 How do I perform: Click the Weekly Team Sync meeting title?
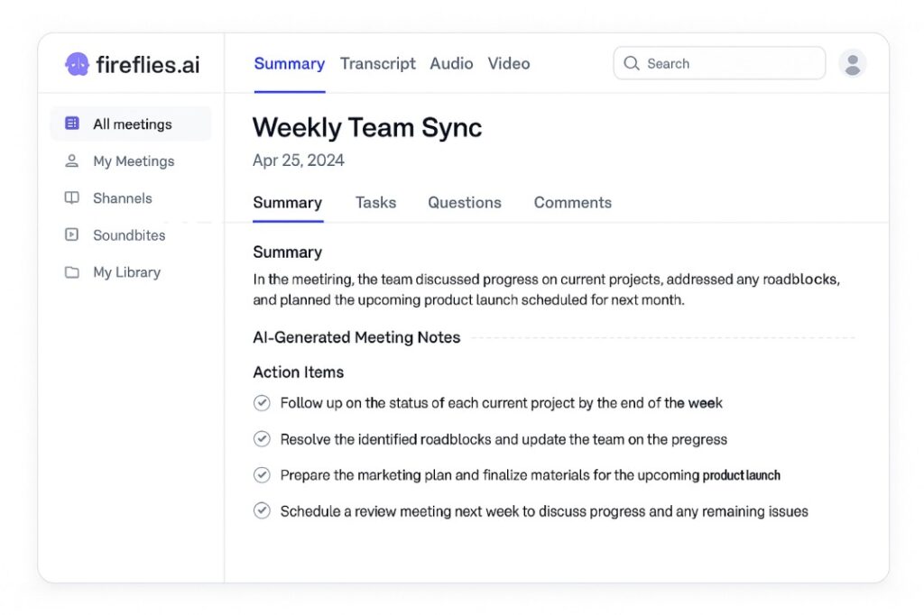click(366, 128)
